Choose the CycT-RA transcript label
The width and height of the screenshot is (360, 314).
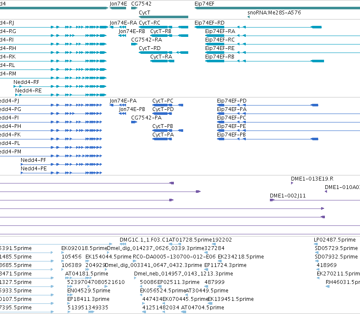(161, 57)
